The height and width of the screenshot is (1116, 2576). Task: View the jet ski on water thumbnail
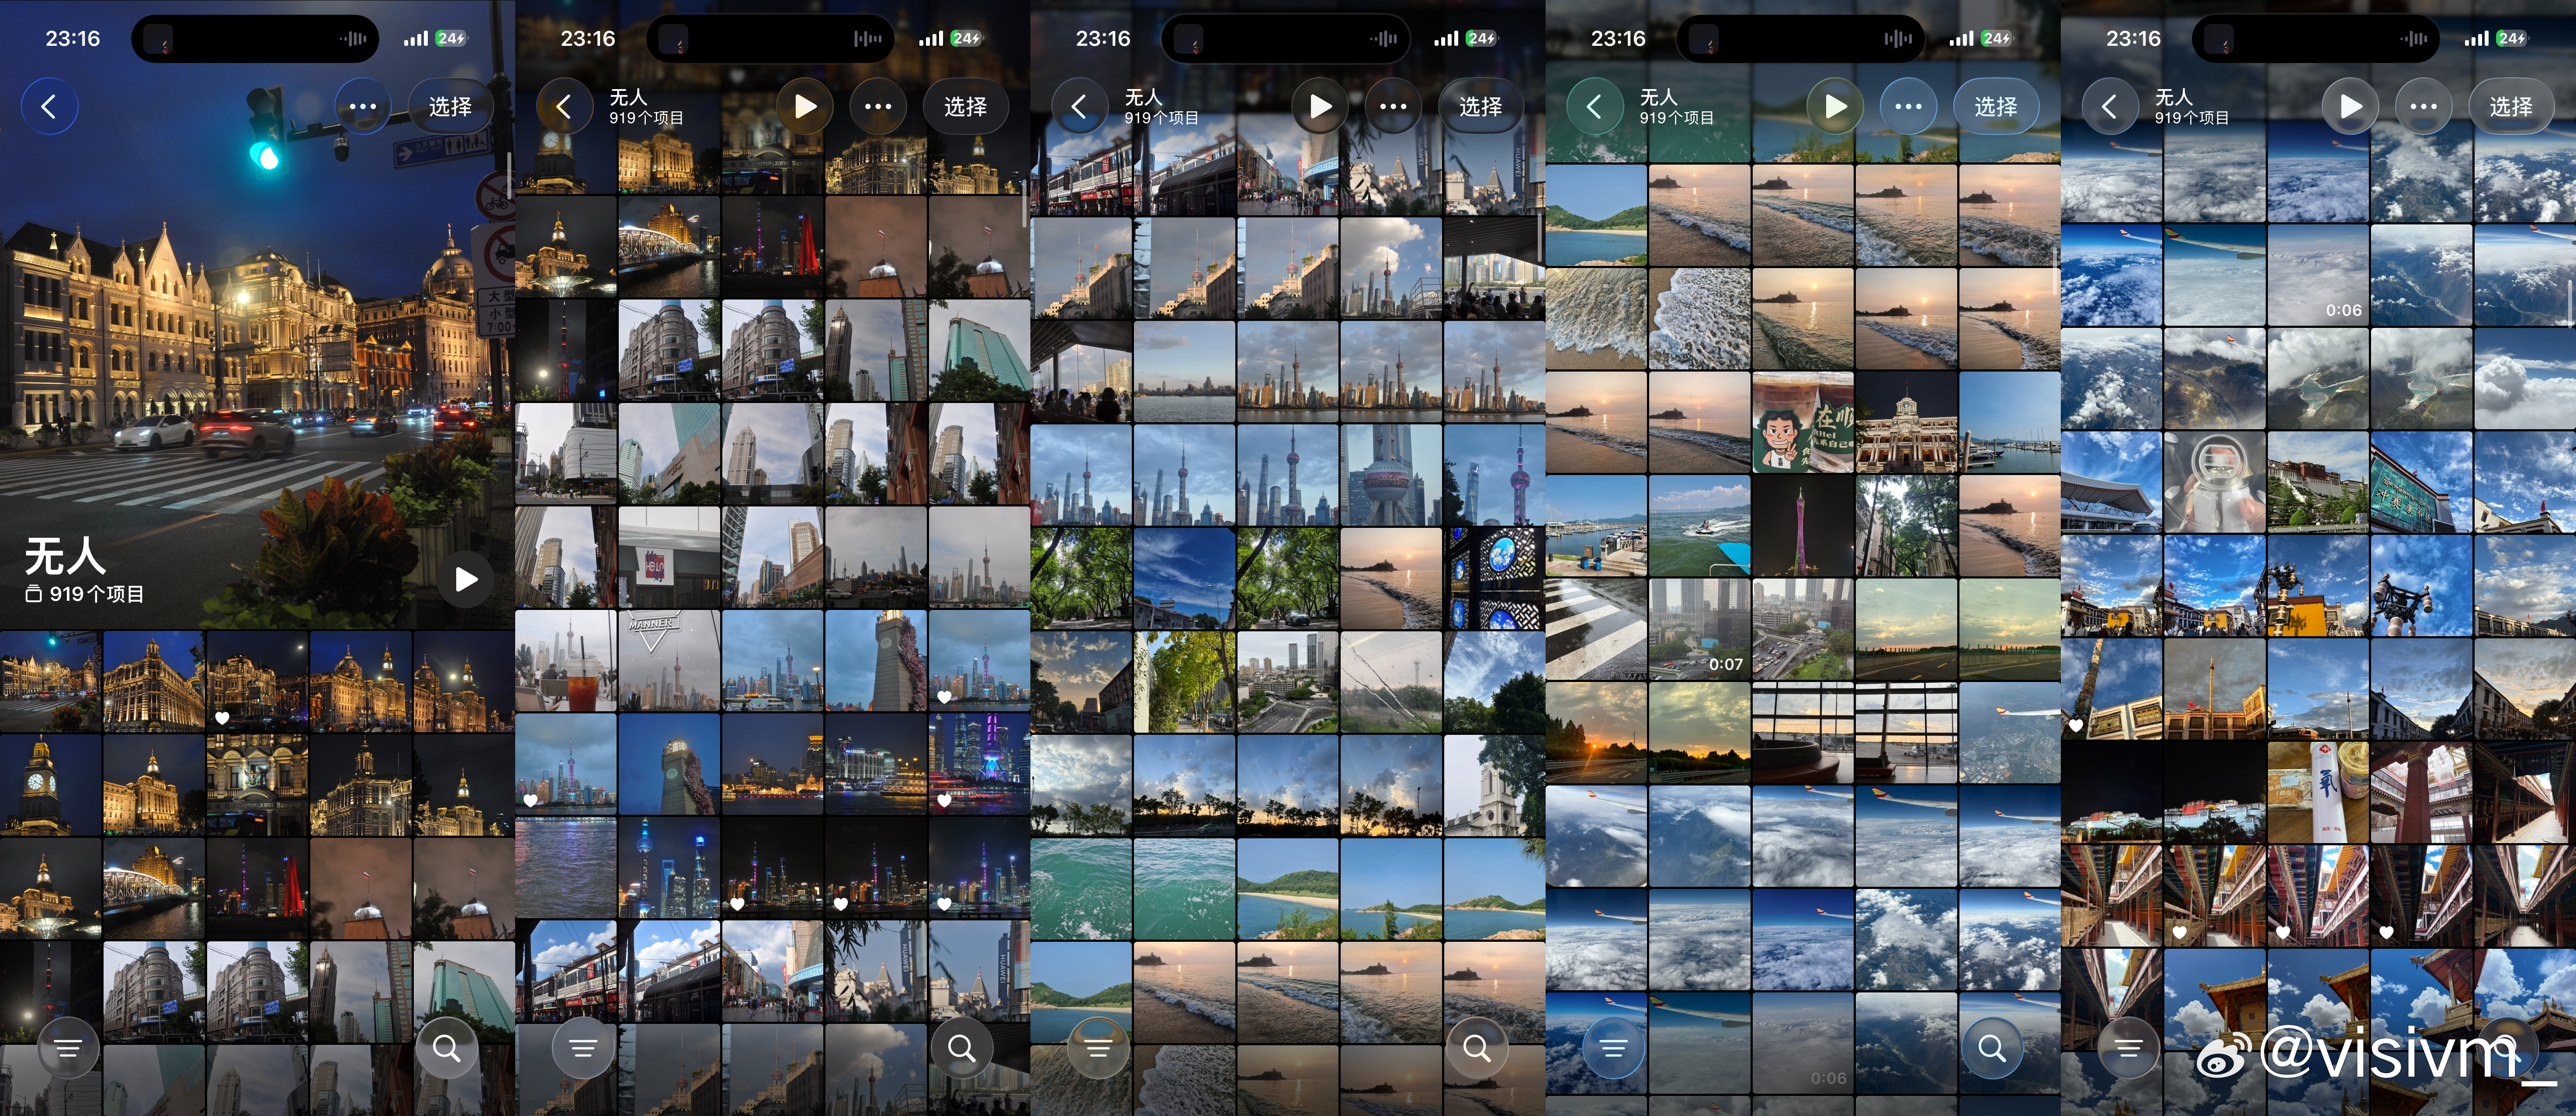point(1700,526)
